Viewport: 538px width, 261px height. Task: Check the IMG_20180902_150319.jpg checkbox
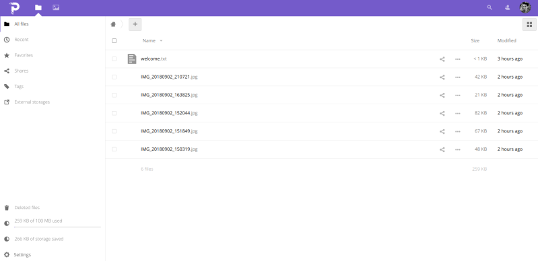(x=114, y=149)
